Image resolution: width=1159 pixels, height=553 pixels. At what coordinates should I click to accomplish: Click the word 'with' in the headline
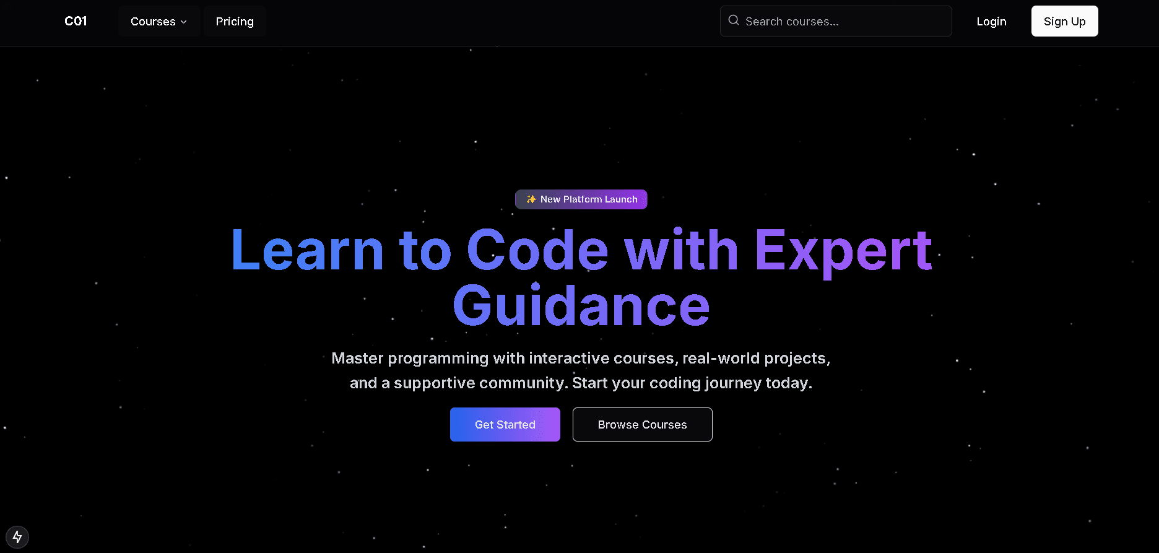click(681, 251)
